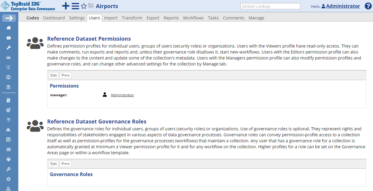Select the people group icon in sidebar

coord(9,159)
